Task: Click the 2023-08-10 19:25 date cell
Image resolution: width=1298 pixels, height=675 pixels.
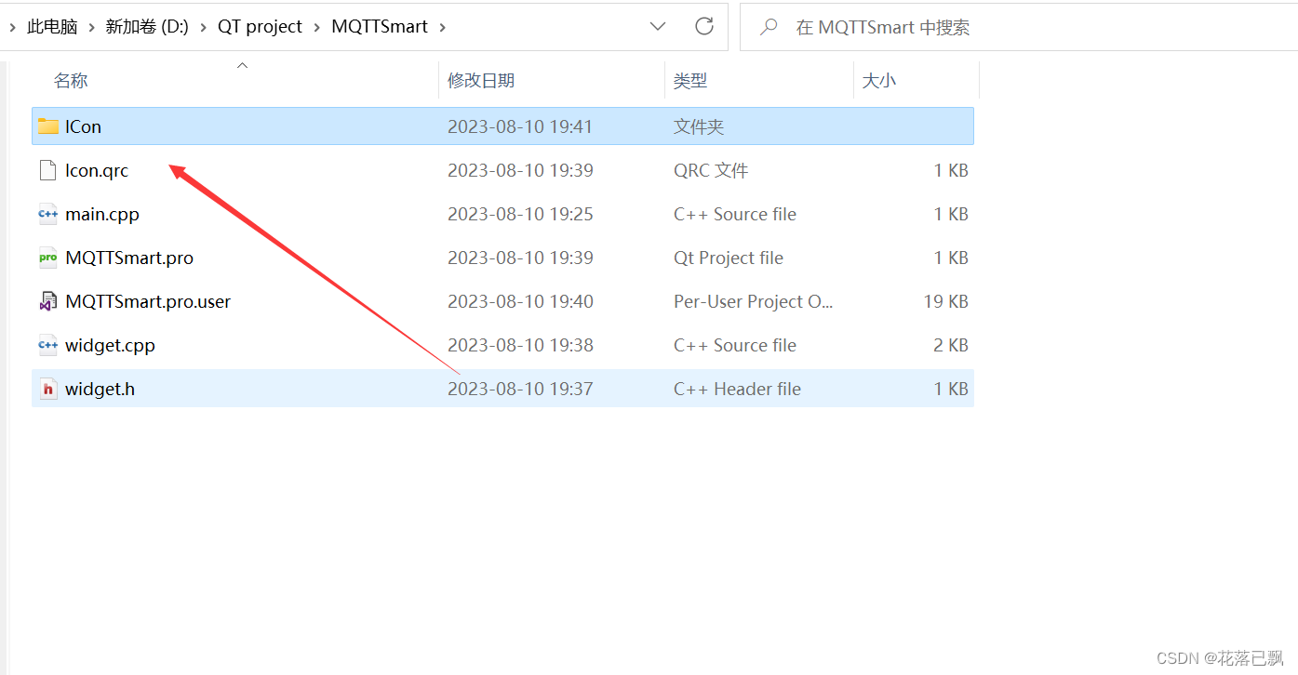Action: coord(520,214)
